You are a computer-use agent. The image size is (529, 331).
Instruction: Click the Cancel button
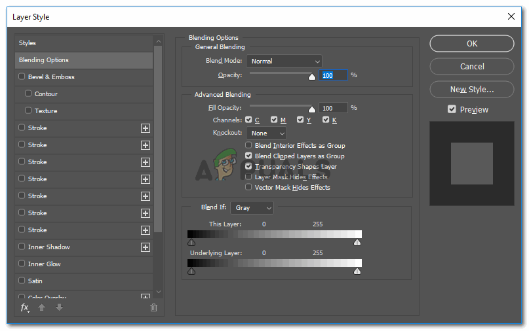472,66
